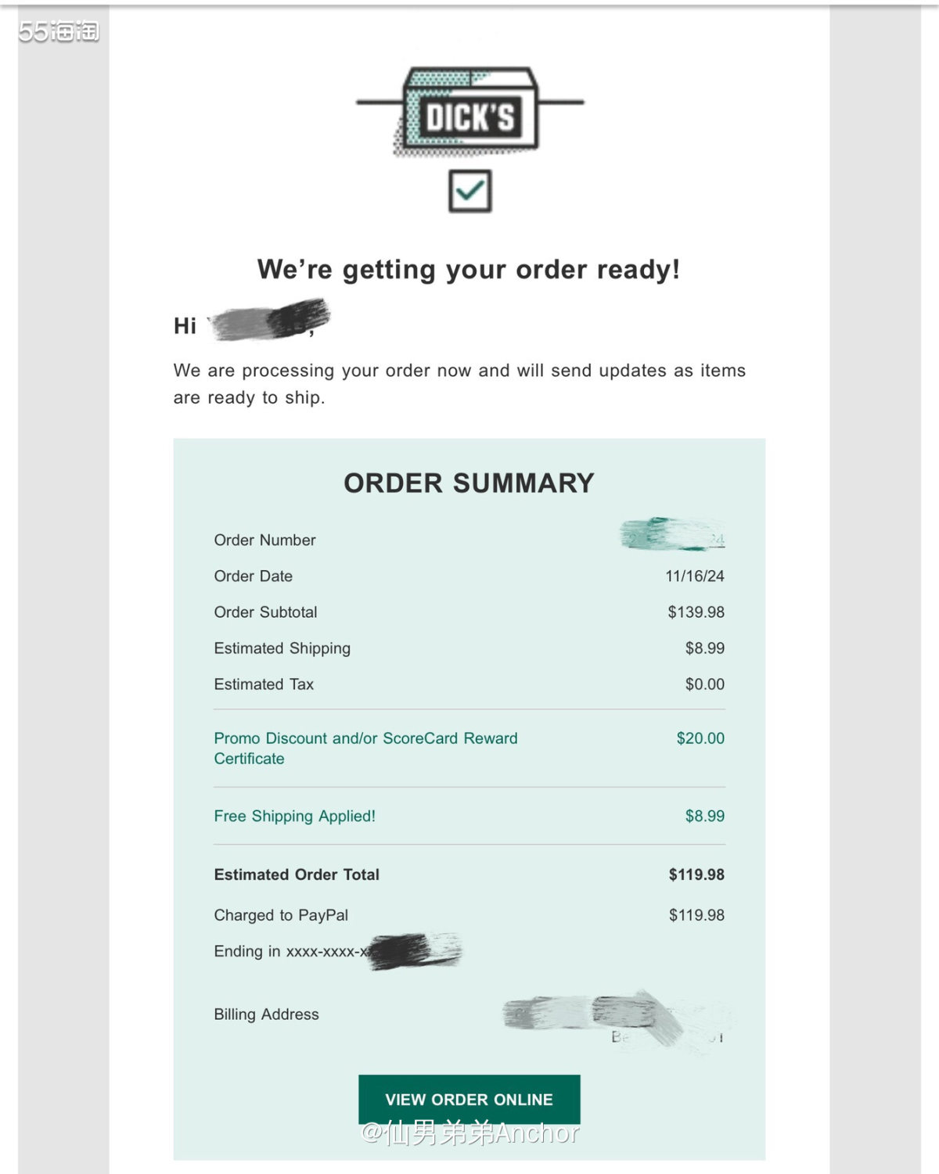The image size is (939, 1174).
Task: Click the $20.00 promo discount amount
Action: (x=700, y=738)
